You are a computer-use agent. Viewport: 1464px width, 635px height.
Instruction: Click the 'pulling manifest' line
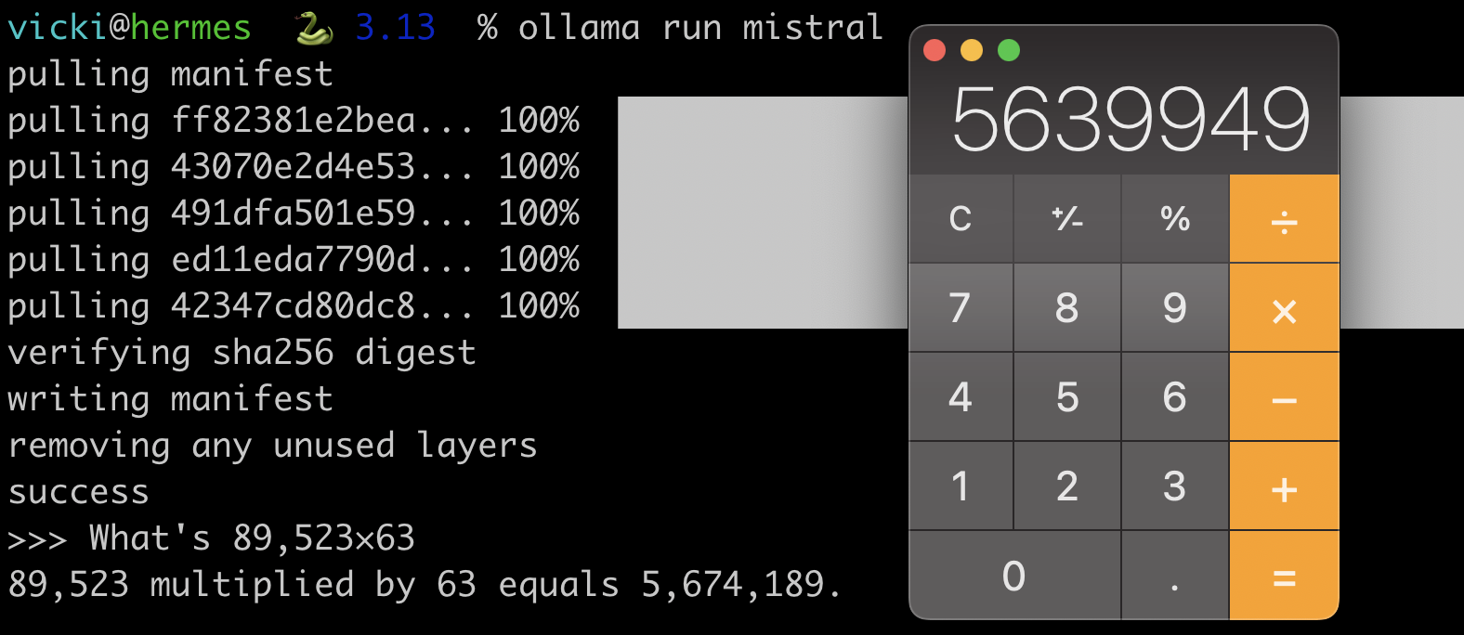point(170,74)
